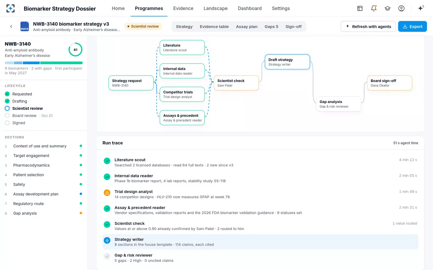Click 'Oct 21' Board review date
Viewport: 433px width, 270px height.
coord(47,115)
